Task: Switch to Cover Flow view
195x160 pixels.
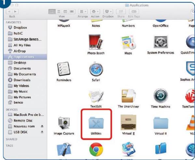Action: coord(72,12)
